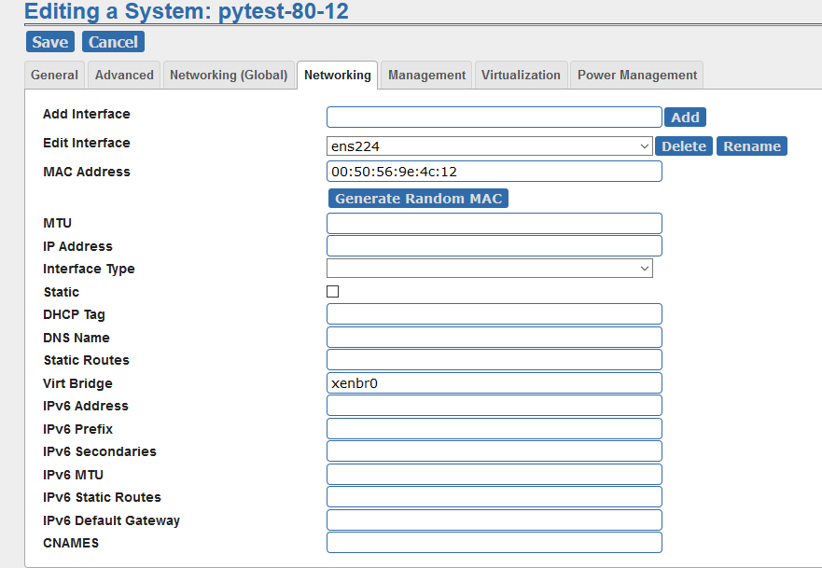This screenshot has height=568, width=822.
Task: Click the Add Interface text field
Action: [x=494, y=118]
